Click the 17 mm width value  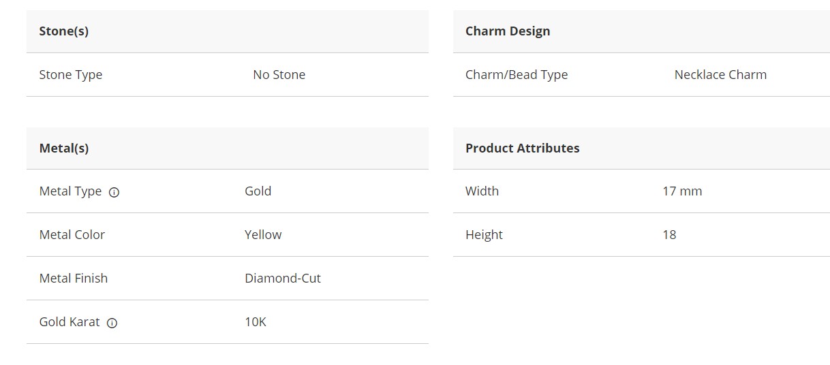point(682,191)
